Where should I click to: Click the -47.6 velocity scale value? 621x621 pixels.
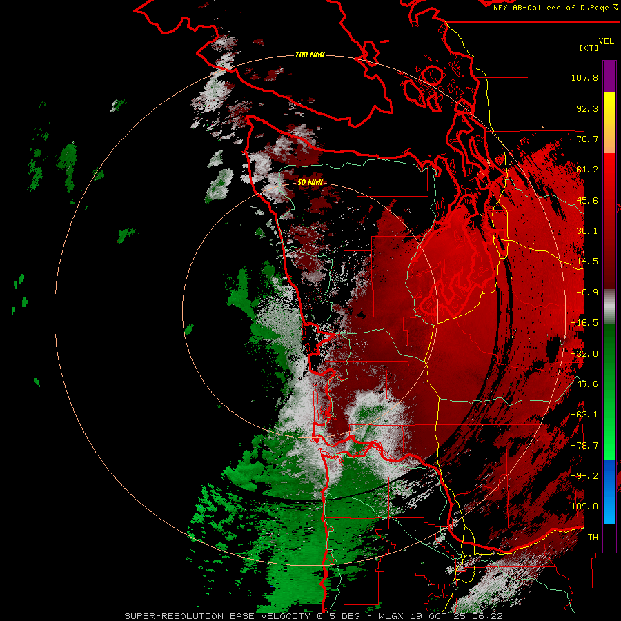pyautogui.click(x=584, y=384)
